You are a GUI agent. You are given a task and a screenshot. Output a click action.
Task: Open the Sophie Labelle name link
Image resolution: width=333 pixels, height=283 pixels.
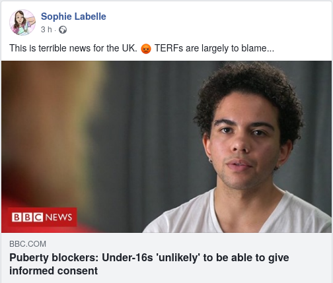coord(73,16)
